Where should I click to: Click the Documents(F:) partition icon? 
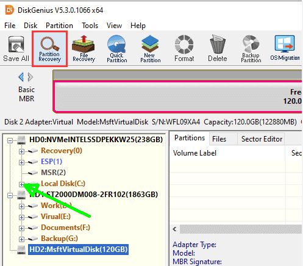click(x=32, y=228)
